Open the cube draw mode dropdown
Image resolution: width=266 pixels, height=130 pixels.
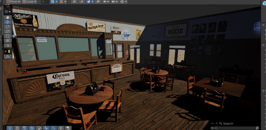point(8,12)
